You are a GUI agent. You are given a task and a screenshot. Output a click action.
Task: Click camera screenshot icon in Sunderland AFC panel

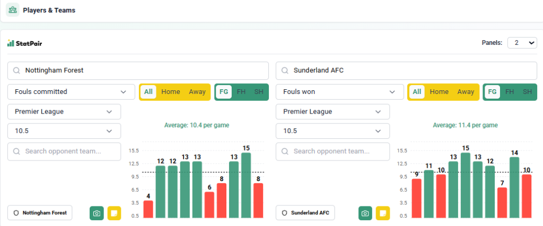pos(365,213)
